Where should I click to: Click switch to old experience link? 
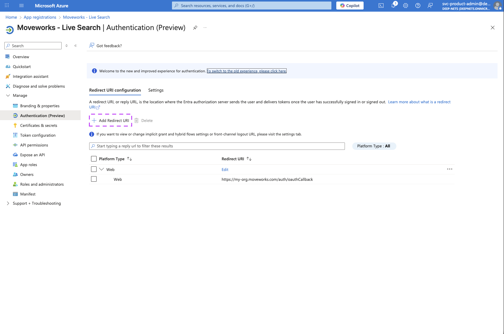246,71
